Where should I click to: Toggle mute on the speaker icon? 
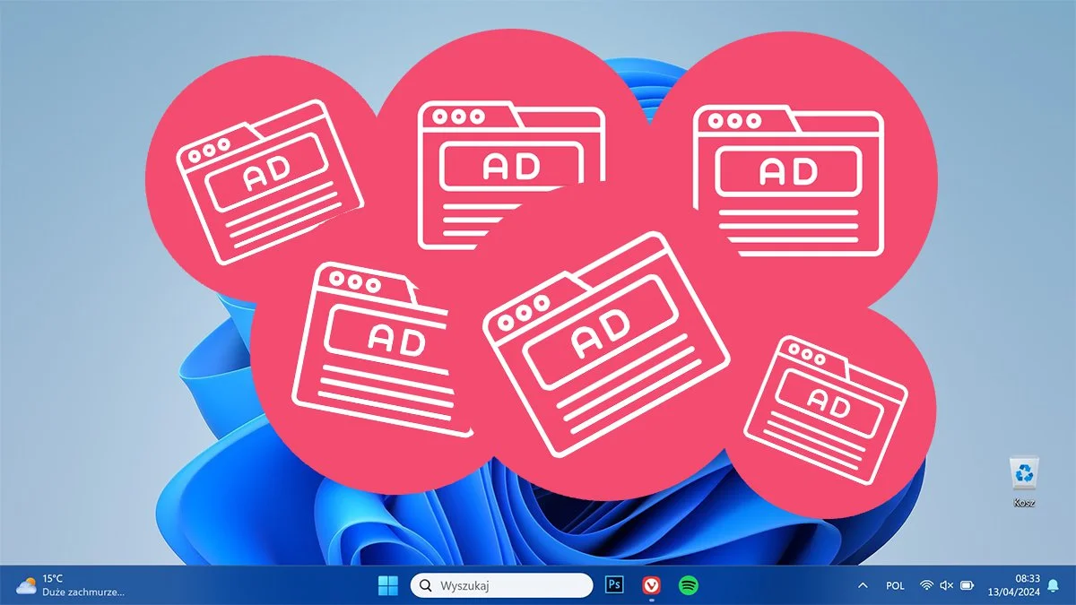[x=947, y=585]
